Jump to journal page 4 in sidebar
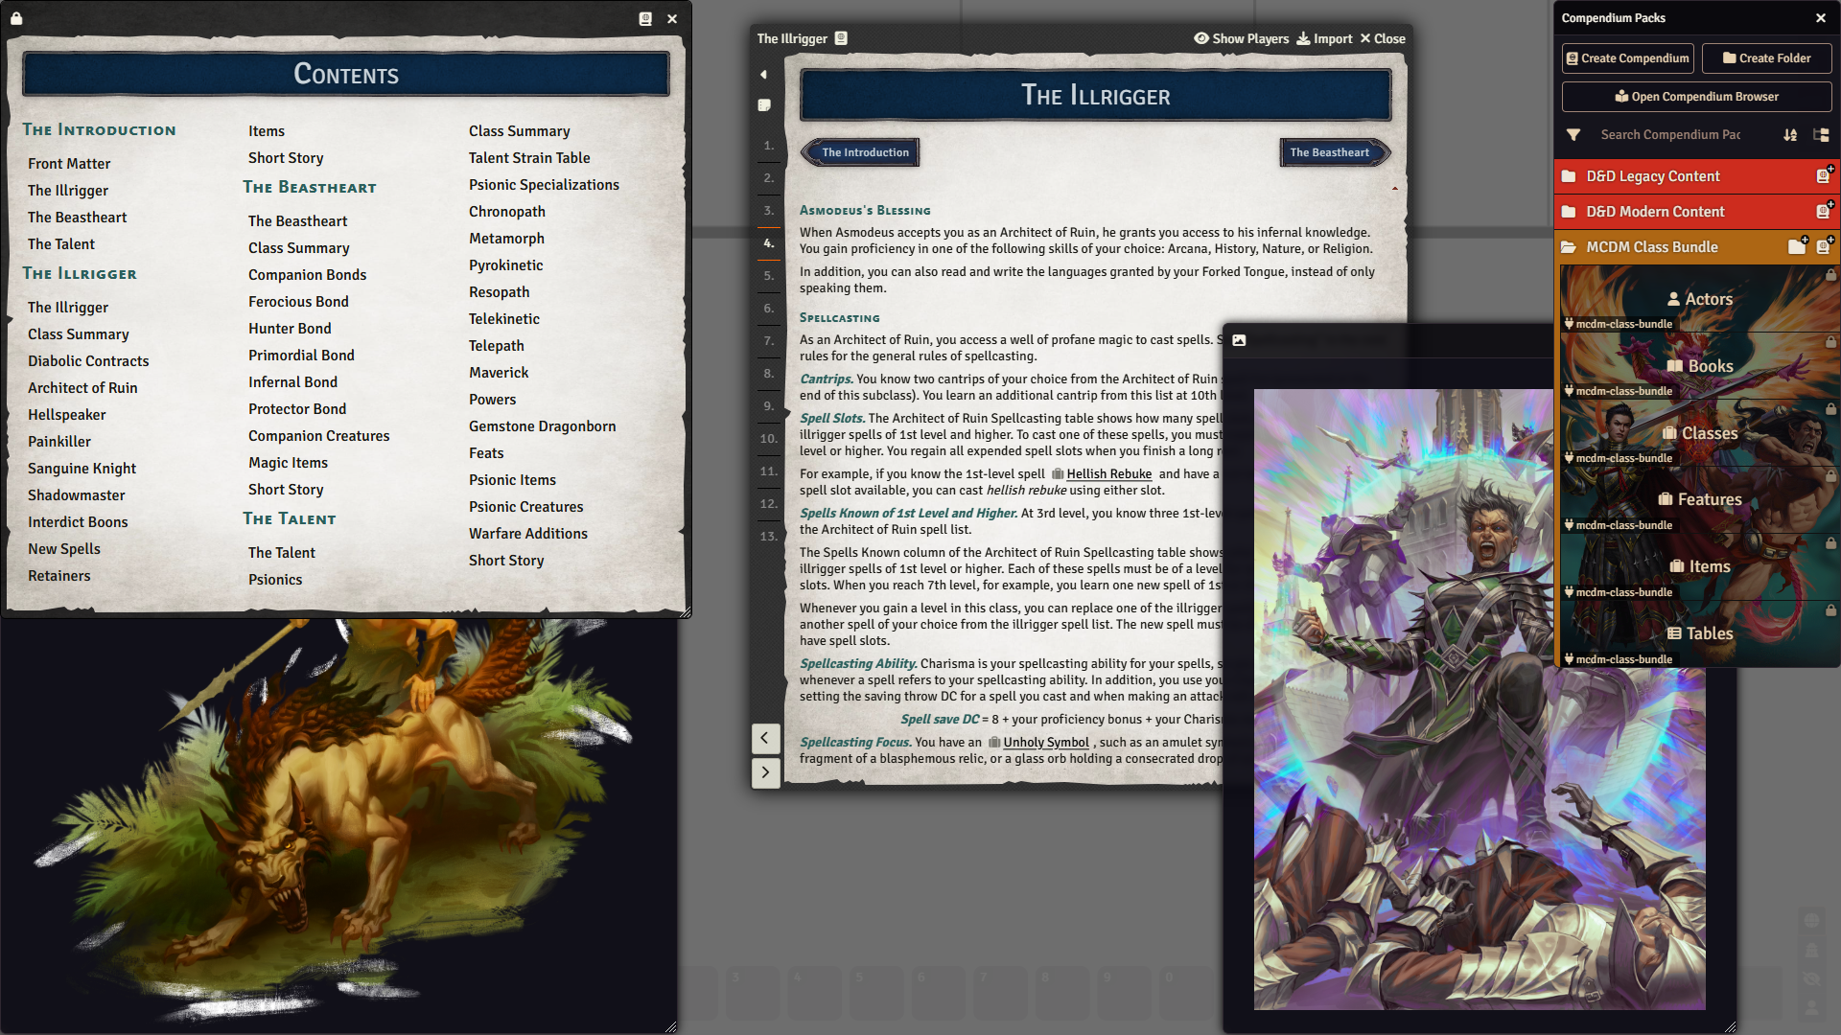1841x1035 pixels. pyautogui.click(x=769, y=243)
